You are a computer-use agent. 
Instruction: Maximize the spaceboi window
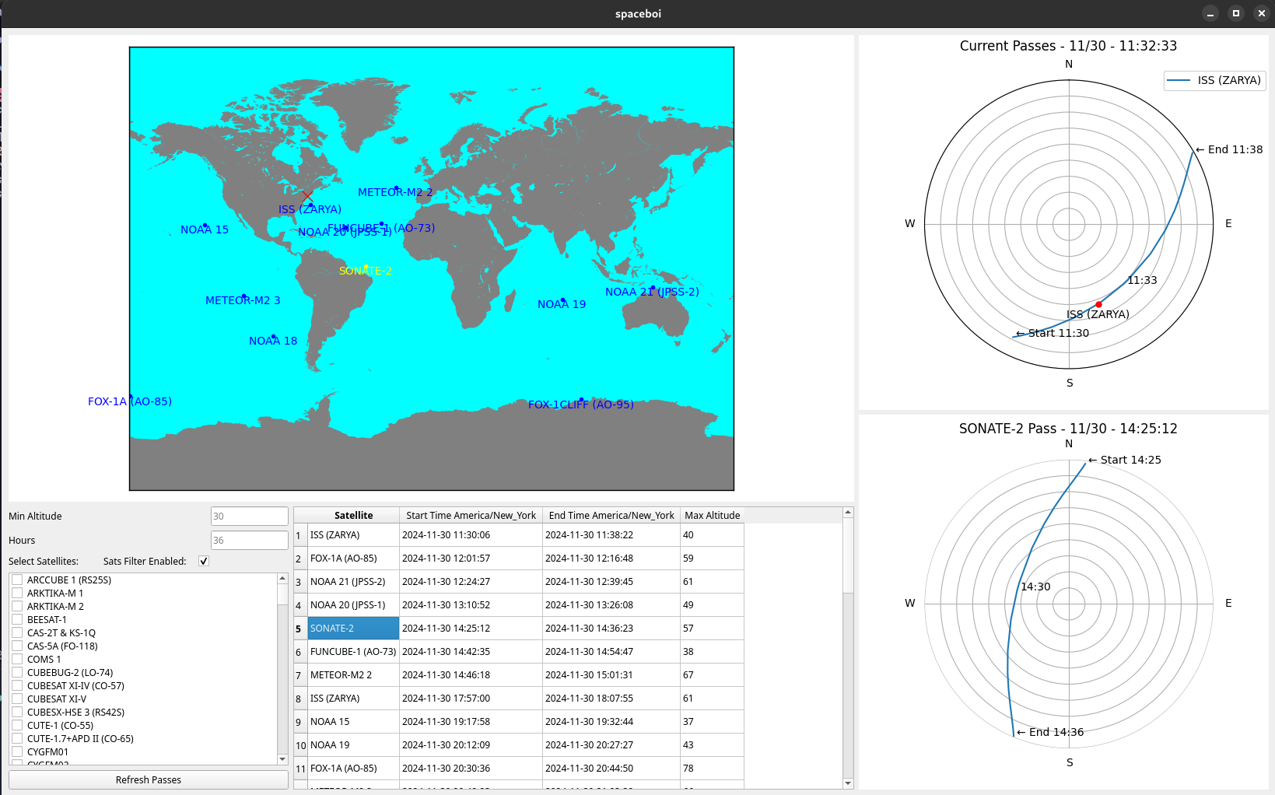pos(1235,13)
